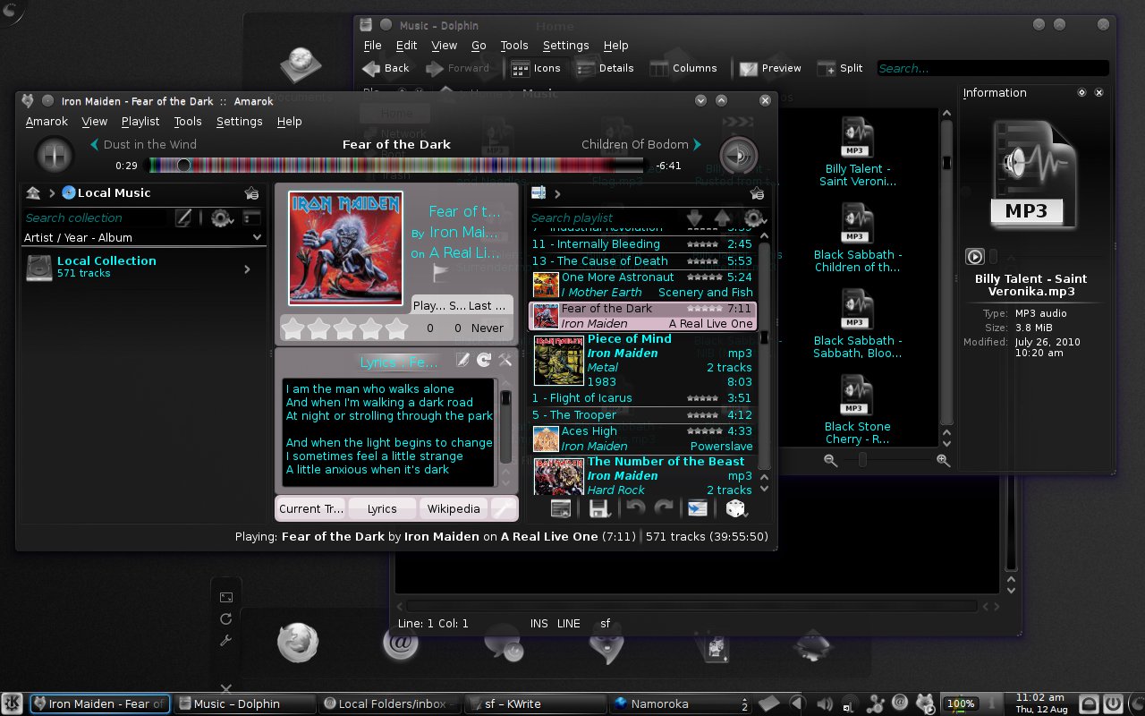Click the edit filter pencil icon in collection
The image size is (1145, 716).
[183, 217]
